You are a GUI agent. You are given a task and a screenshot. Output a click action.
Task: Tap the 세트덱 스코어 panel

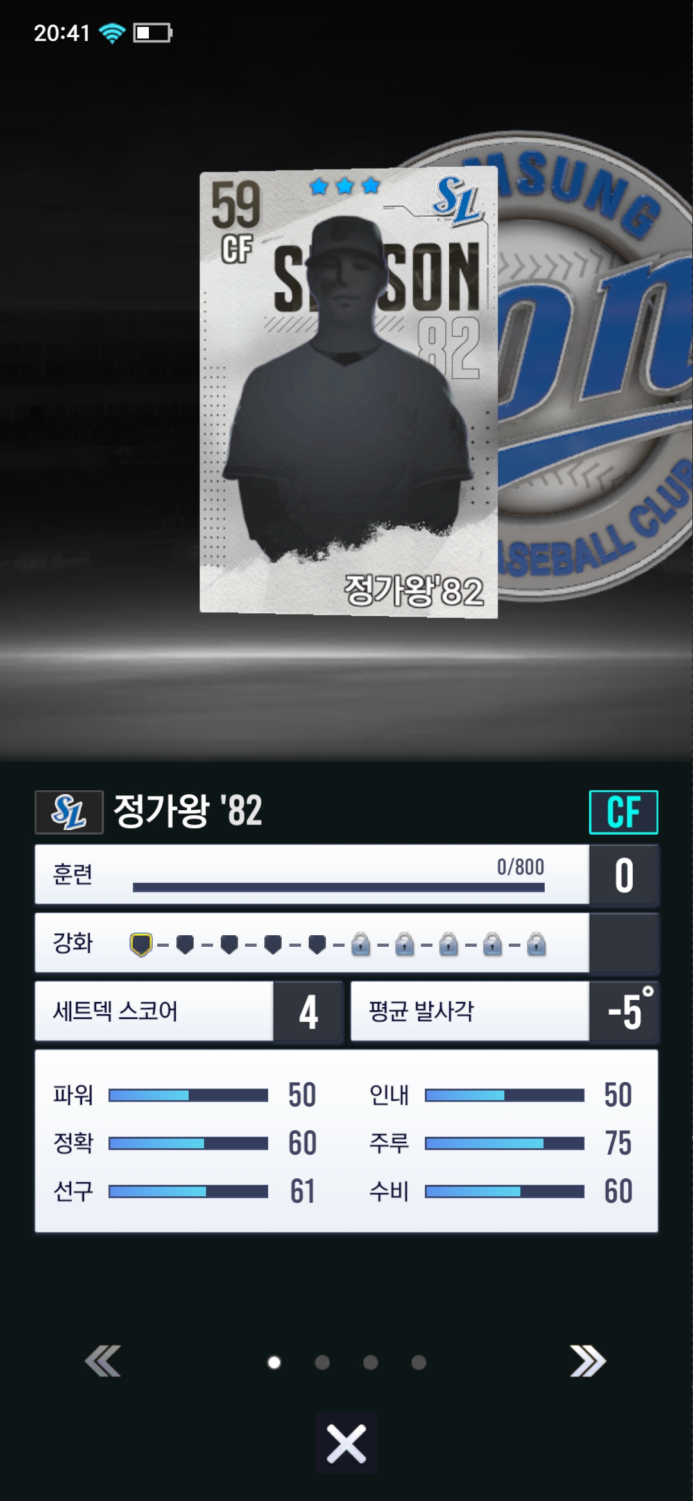[189, 1011]
